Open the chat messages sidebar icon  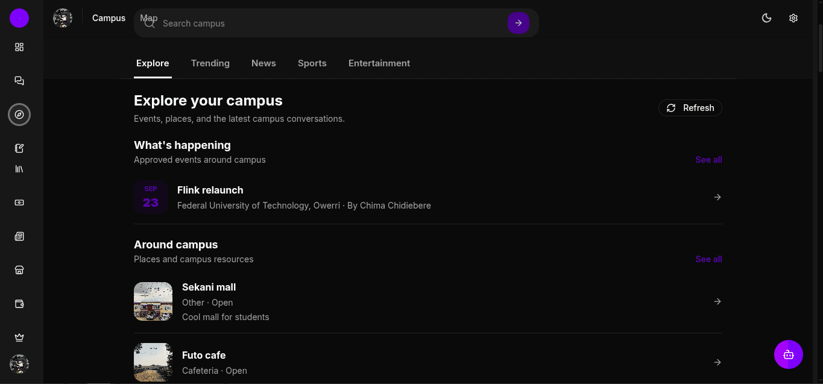[19, 81]
